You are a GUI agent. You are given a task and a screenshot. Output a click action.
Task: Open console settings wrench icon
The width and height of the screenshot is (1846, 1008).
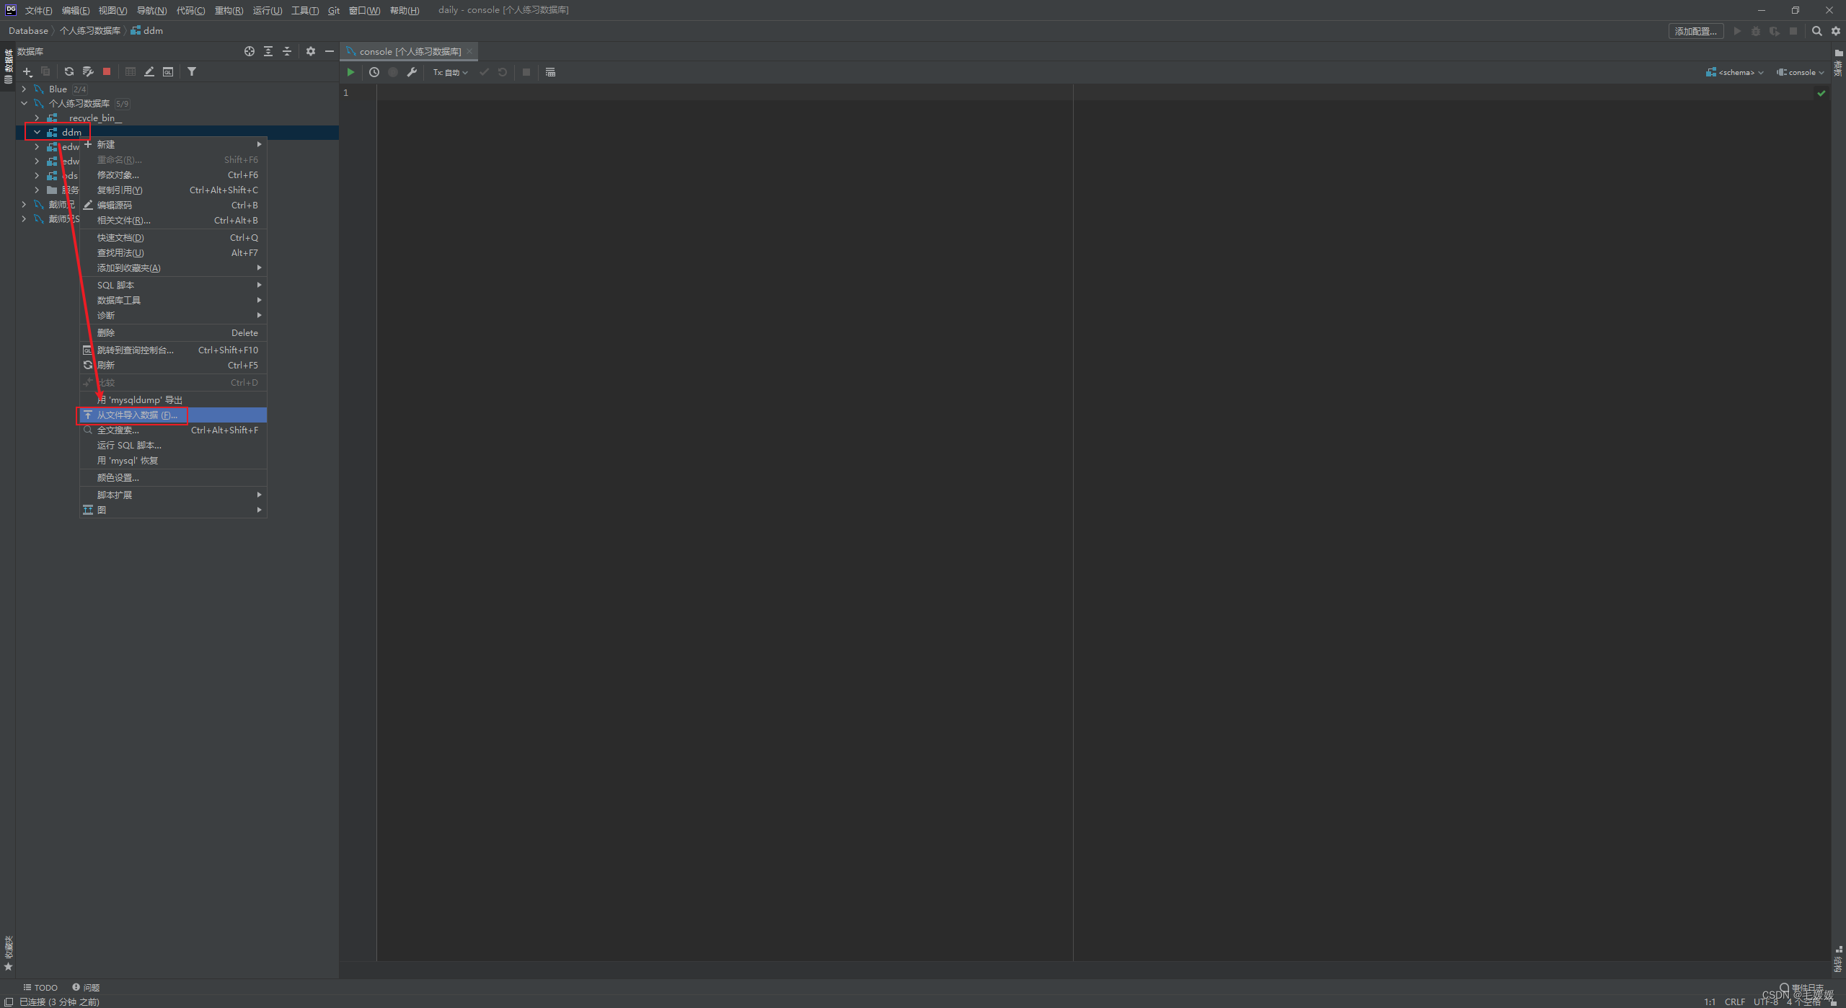[x=412, y=72]
